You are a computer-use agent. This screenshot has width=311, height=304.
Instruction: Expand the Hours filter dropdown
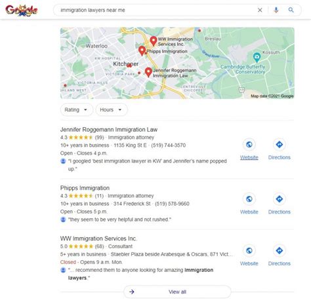[112, 109]
